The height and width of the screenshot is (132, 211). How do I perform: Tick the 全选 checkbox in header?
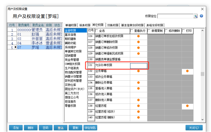pyautogui.click(x=96, y=31)
